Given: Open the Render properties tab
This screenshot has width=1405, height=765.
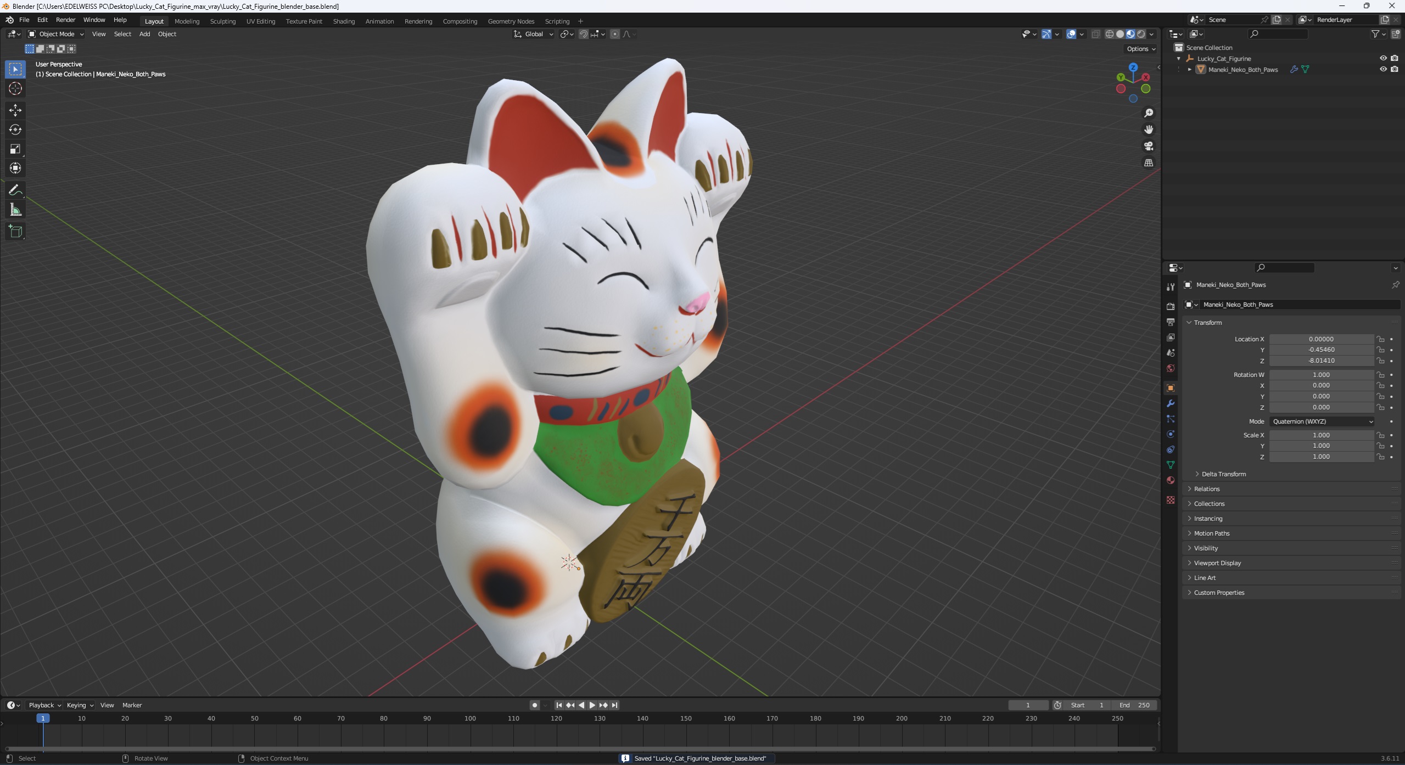Looking at the screenshot, I should 1171,306.
